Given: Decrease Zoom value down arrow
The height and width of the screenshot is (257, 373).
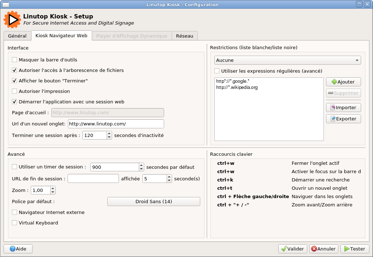Looking at the screenshot, I should click(53, 192).
